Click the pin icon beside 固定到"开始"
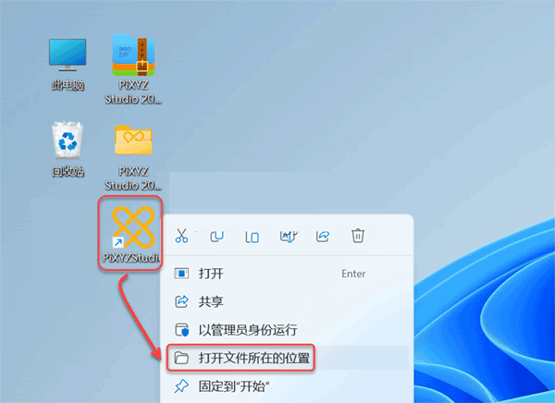This screenshot has width=555, height=403. coord(181,386)
